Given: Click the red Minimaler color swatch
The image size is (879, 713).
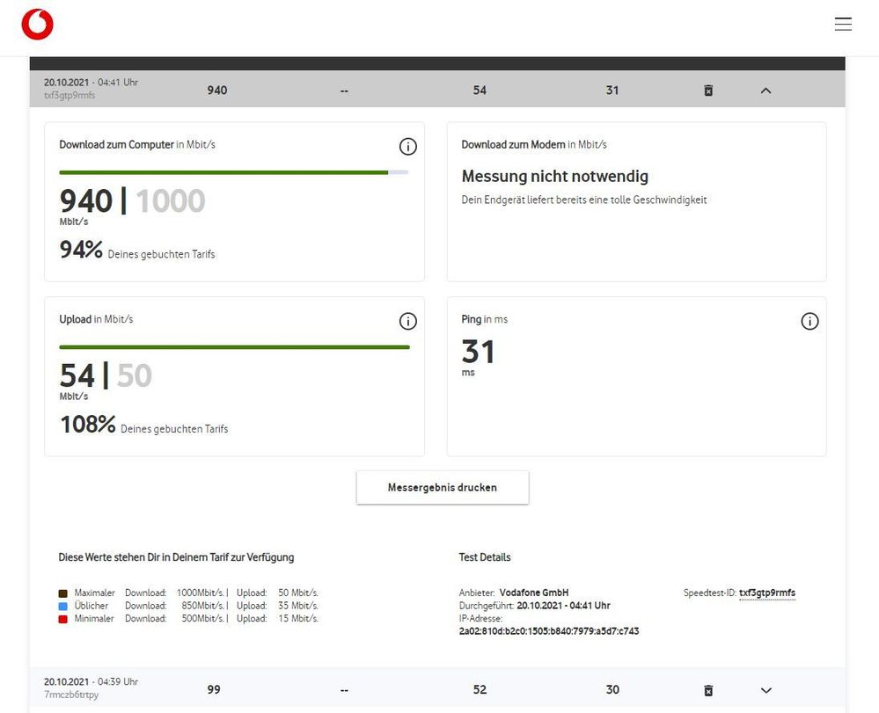Looking at the screenshot, I should 63,619.
